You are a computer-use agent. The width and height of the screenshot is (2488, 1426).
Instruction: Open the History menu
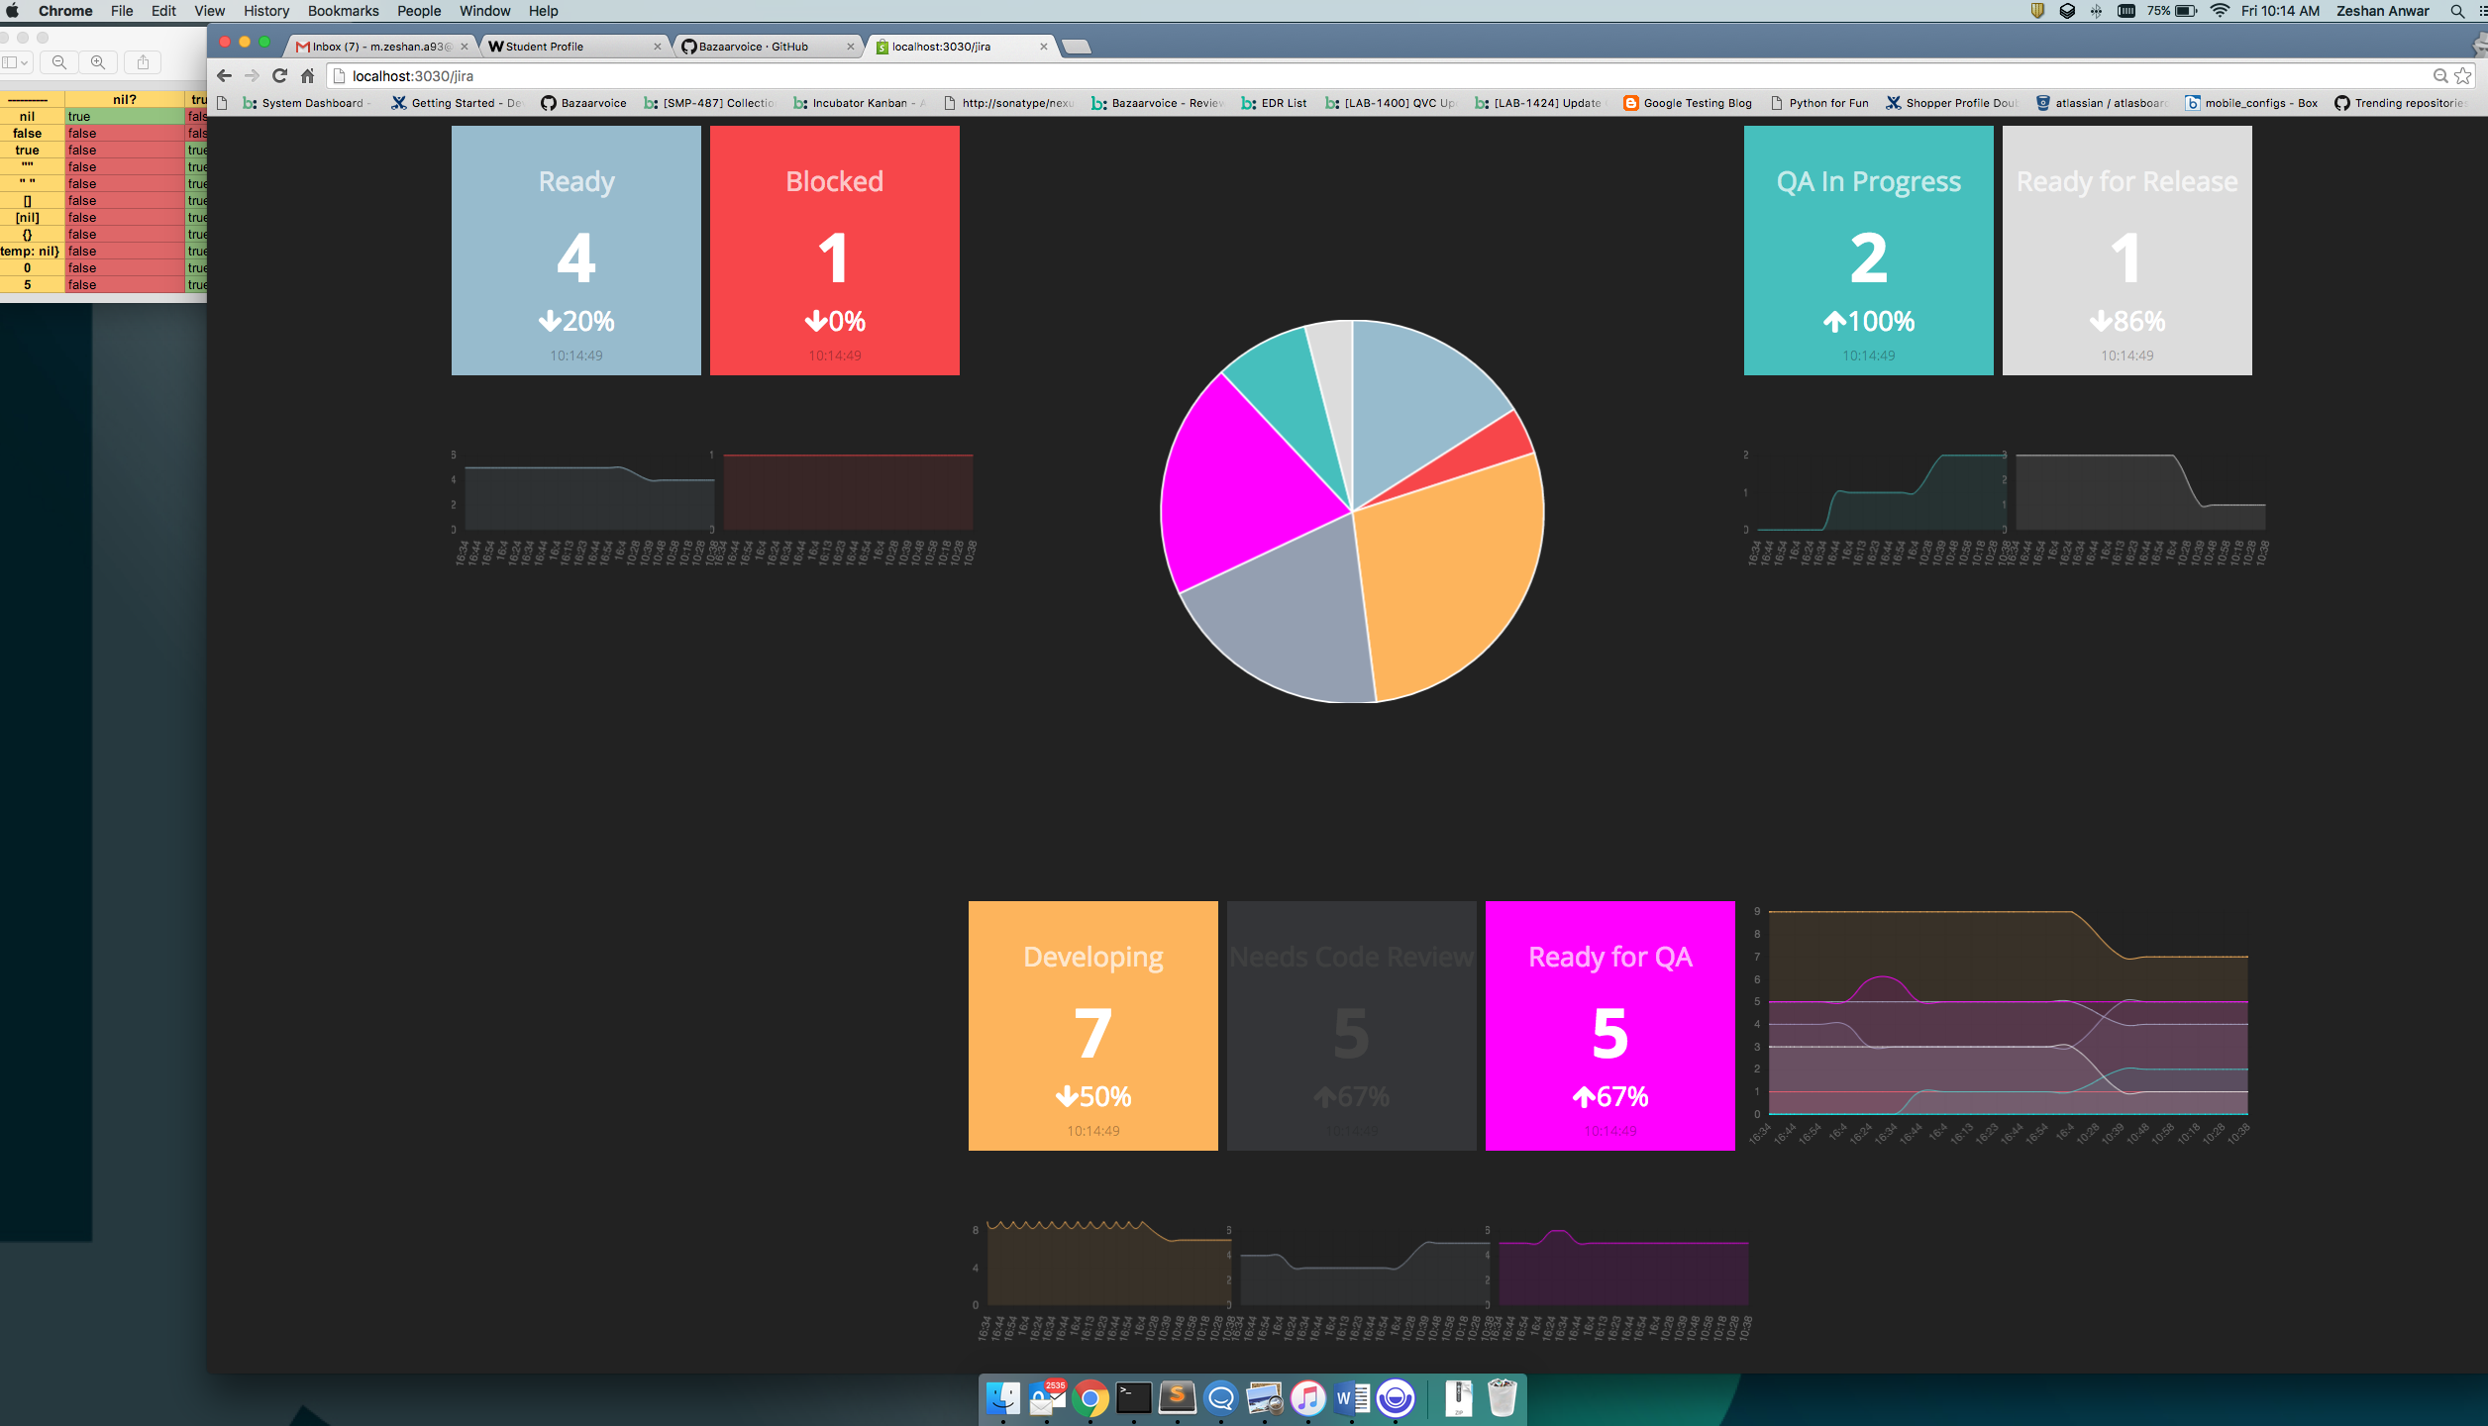(265, 11)
